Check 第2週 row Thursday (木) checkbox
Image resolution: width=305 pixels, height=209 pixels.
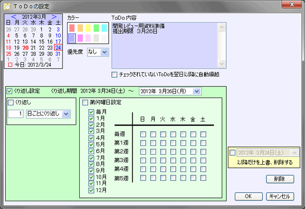[183, 152]
